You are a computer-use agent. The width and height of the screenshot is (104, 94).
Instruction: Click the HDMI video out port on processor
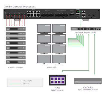point(89,16)
